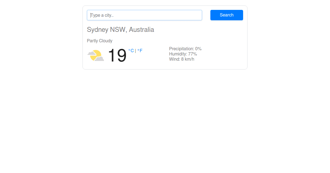Click the word Cloudy in the condition
330x173 pixels.
pyautogui.click(x=106, y=41)
